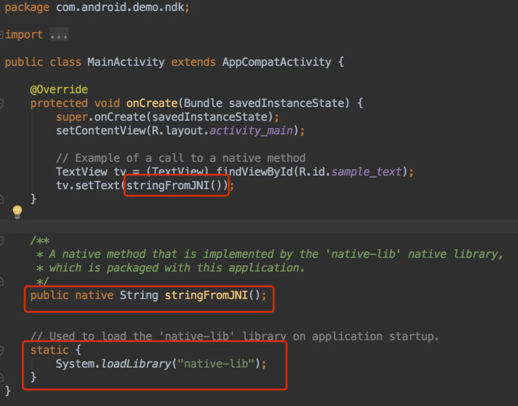Screen dimensions: 518x406
Task: Click the "native-lib" string literal
Action: coord(216,364)
